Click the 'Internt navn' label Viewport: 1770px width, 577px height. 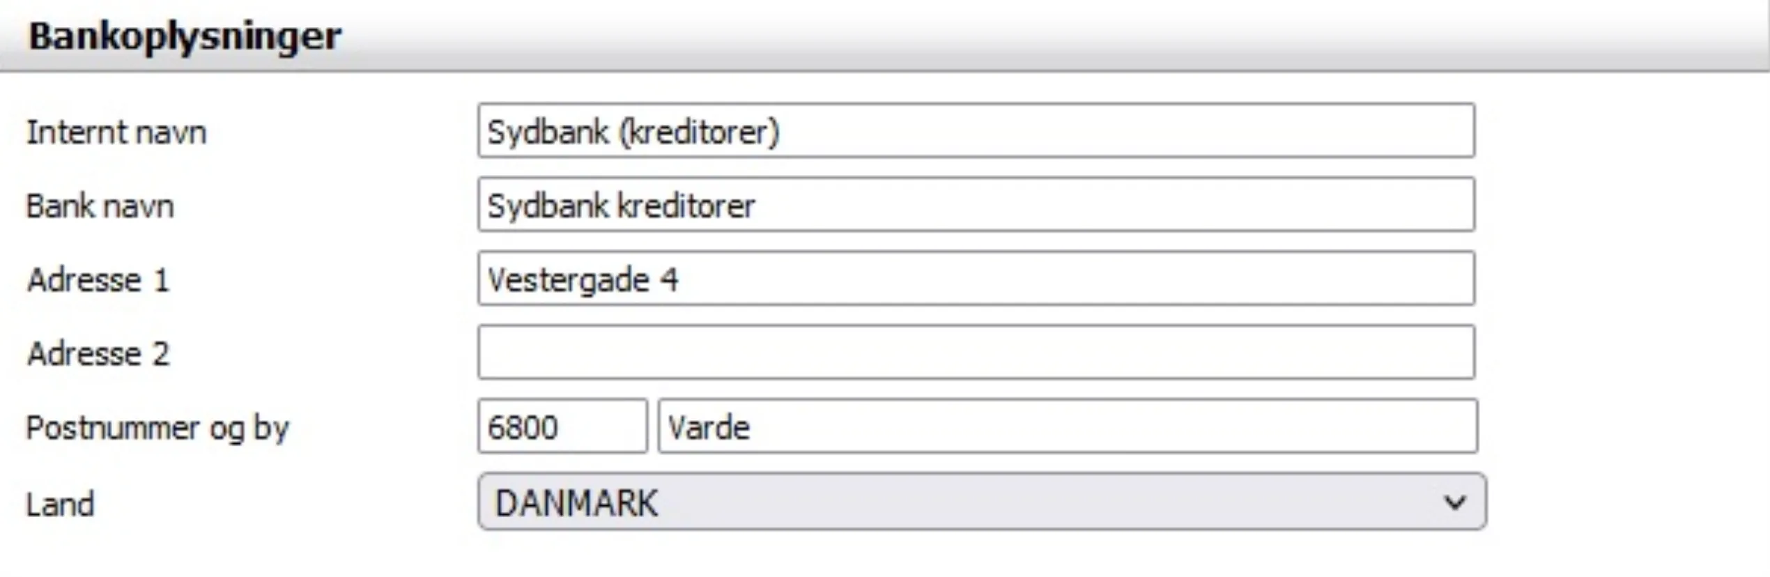click(116, 132)
